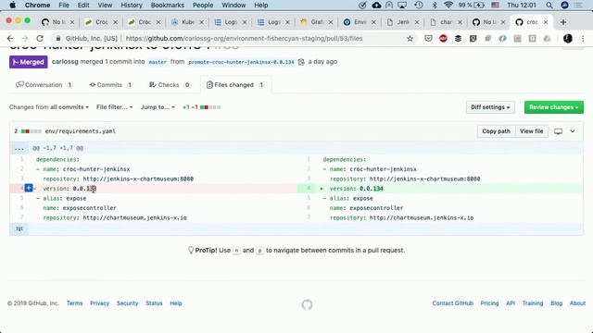Open the master branch link

click(158, 62)
